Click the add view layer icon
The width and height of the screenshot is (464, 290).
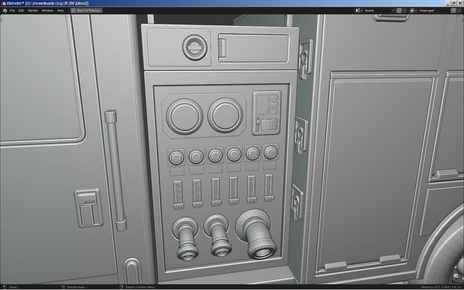point(454,10)
